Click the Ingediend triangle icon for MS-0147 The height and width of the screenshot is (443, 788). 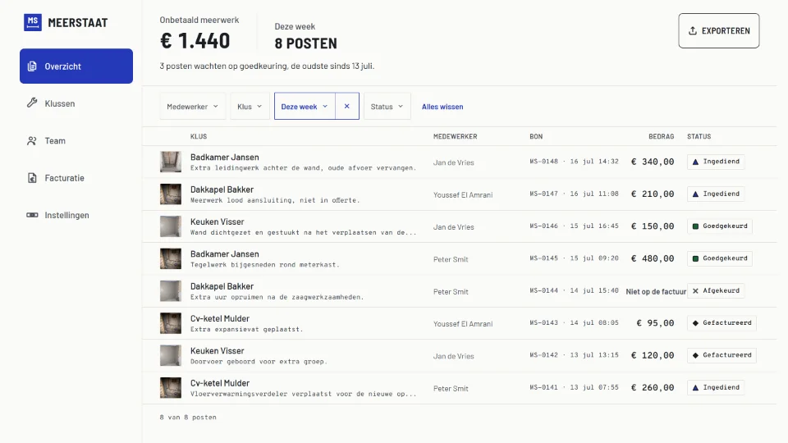click(x=695, y=194)
